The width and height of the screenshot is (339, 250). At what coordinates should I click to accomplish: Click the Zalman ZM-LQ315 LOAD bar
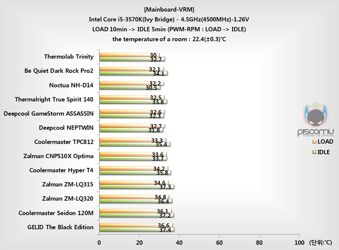(134, 183)
